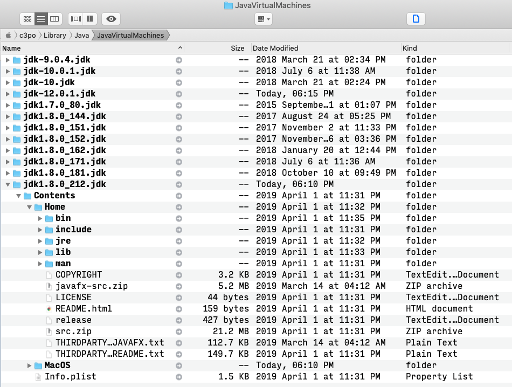Click the Info.plist file icon
The width and height of the screenshot is (512, 387).
click(38, 377)
